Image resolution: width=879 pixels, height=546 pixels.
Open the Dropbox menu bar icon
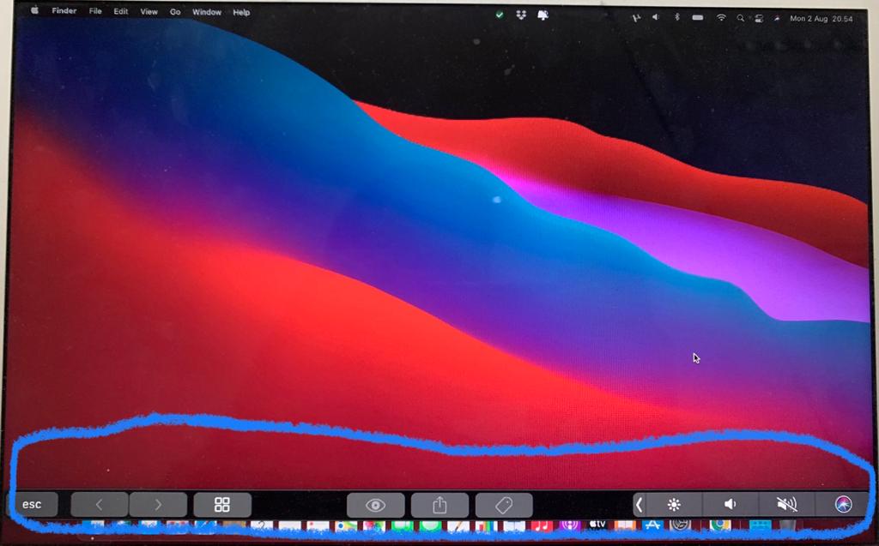pyautogui.click(x=521, y=15)
